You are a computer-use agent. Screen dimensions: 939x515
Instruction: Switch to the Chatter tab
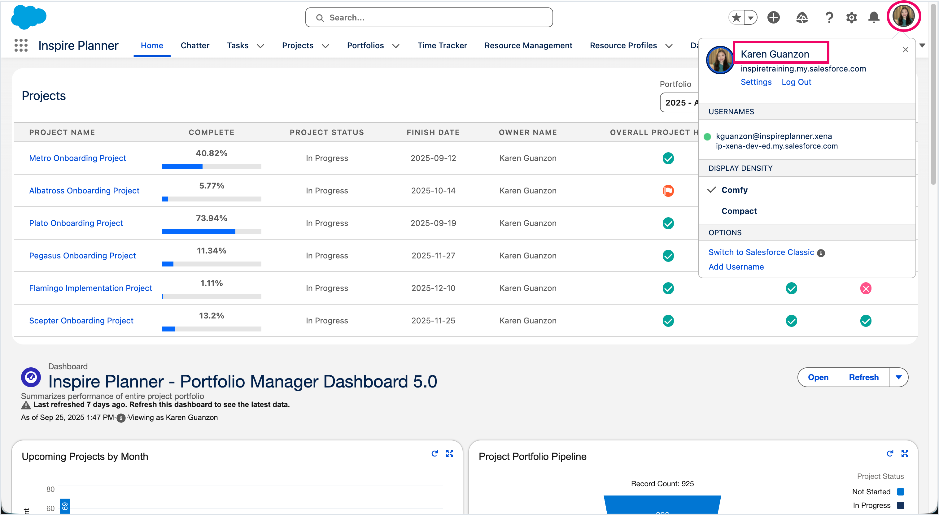click(195, 45)
